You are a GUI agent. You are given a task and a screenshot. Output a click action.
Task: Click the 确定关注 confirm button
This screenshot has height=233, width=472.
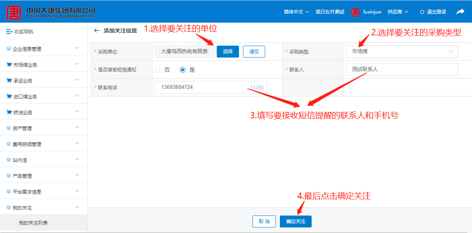pyautogui.click(x=295, y=221)
